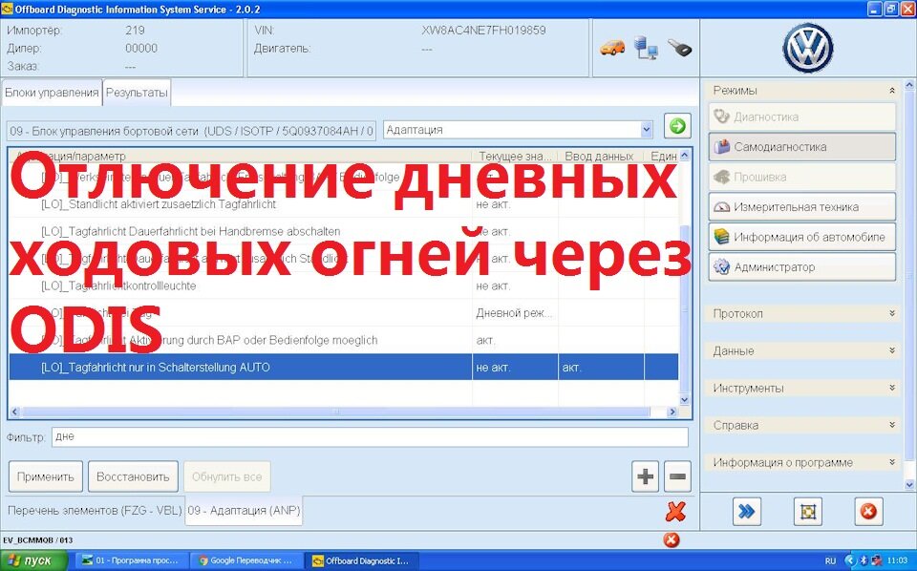Switch to 01 - Програма taskbar window
This screenshot has height=571, width=917.
coord(133,560)
